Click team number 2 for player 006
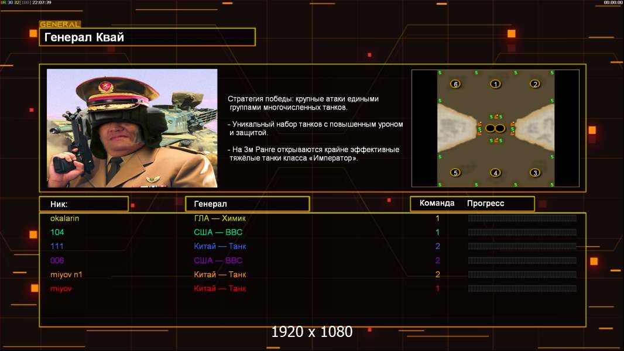The width and height of the screenshot is (624, 351). pyautogui.click(x=437, y=260)
